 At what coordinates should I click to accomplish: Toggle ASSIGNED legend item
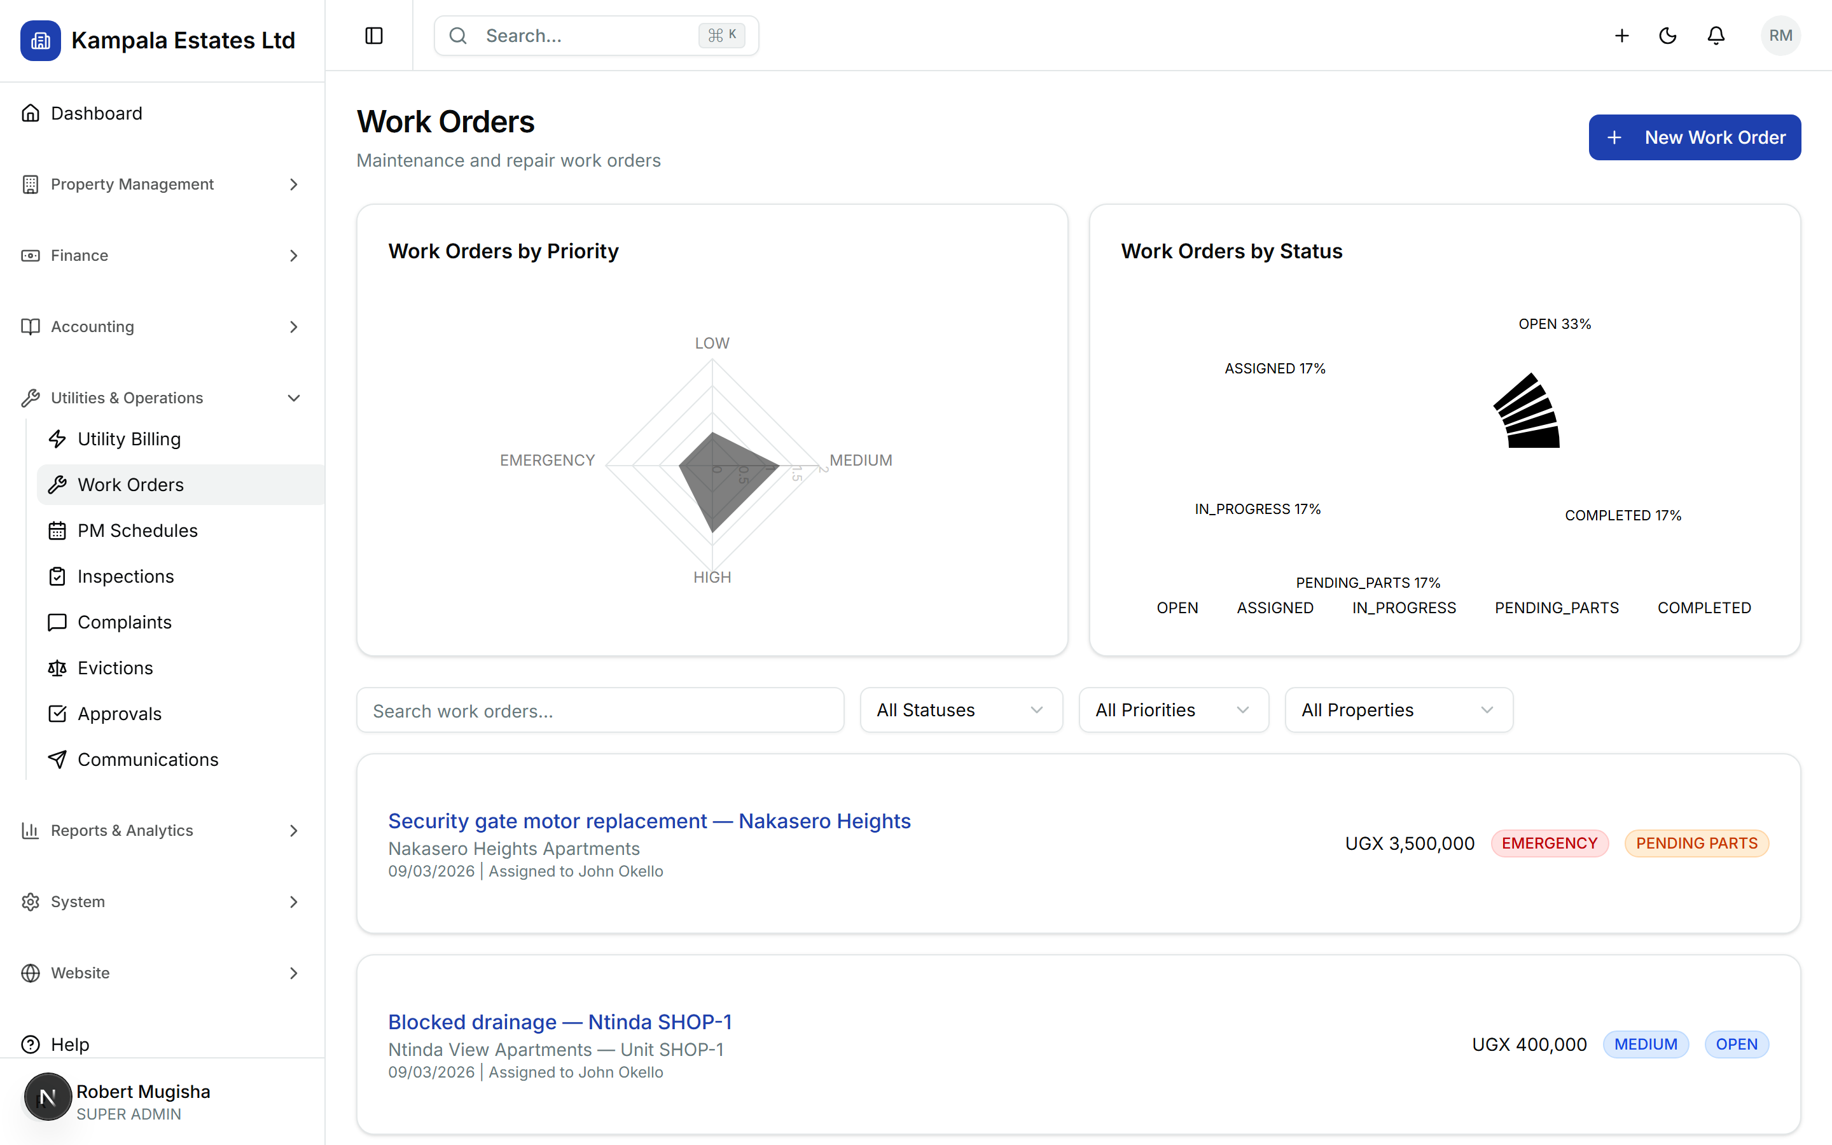1275,608
